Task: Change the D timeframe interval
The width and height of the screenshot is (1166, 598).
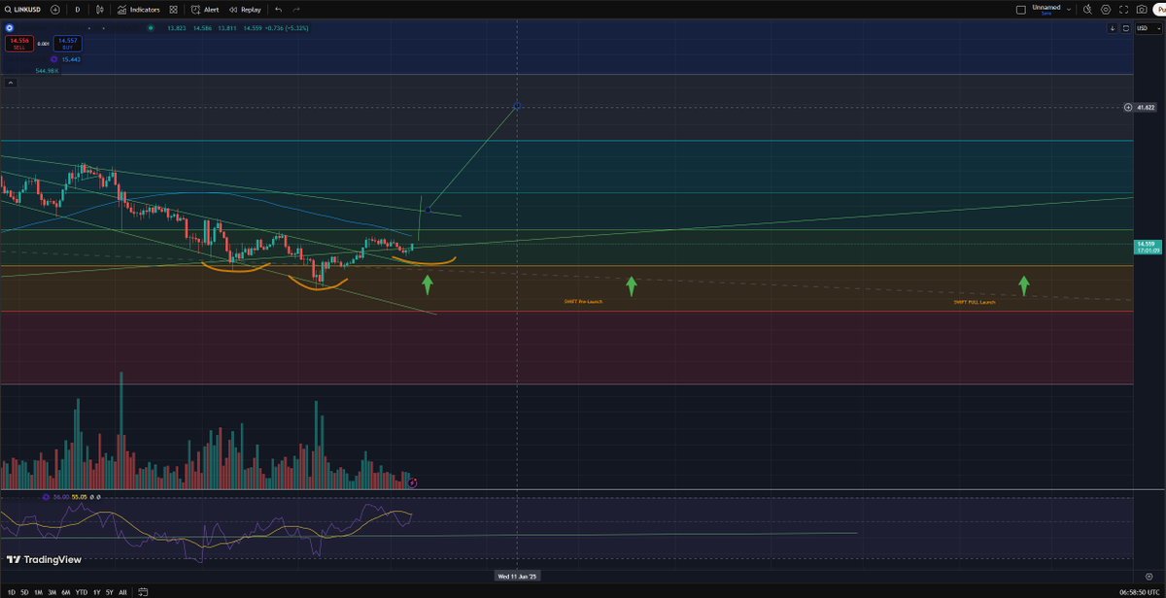Action: [78, 9]
